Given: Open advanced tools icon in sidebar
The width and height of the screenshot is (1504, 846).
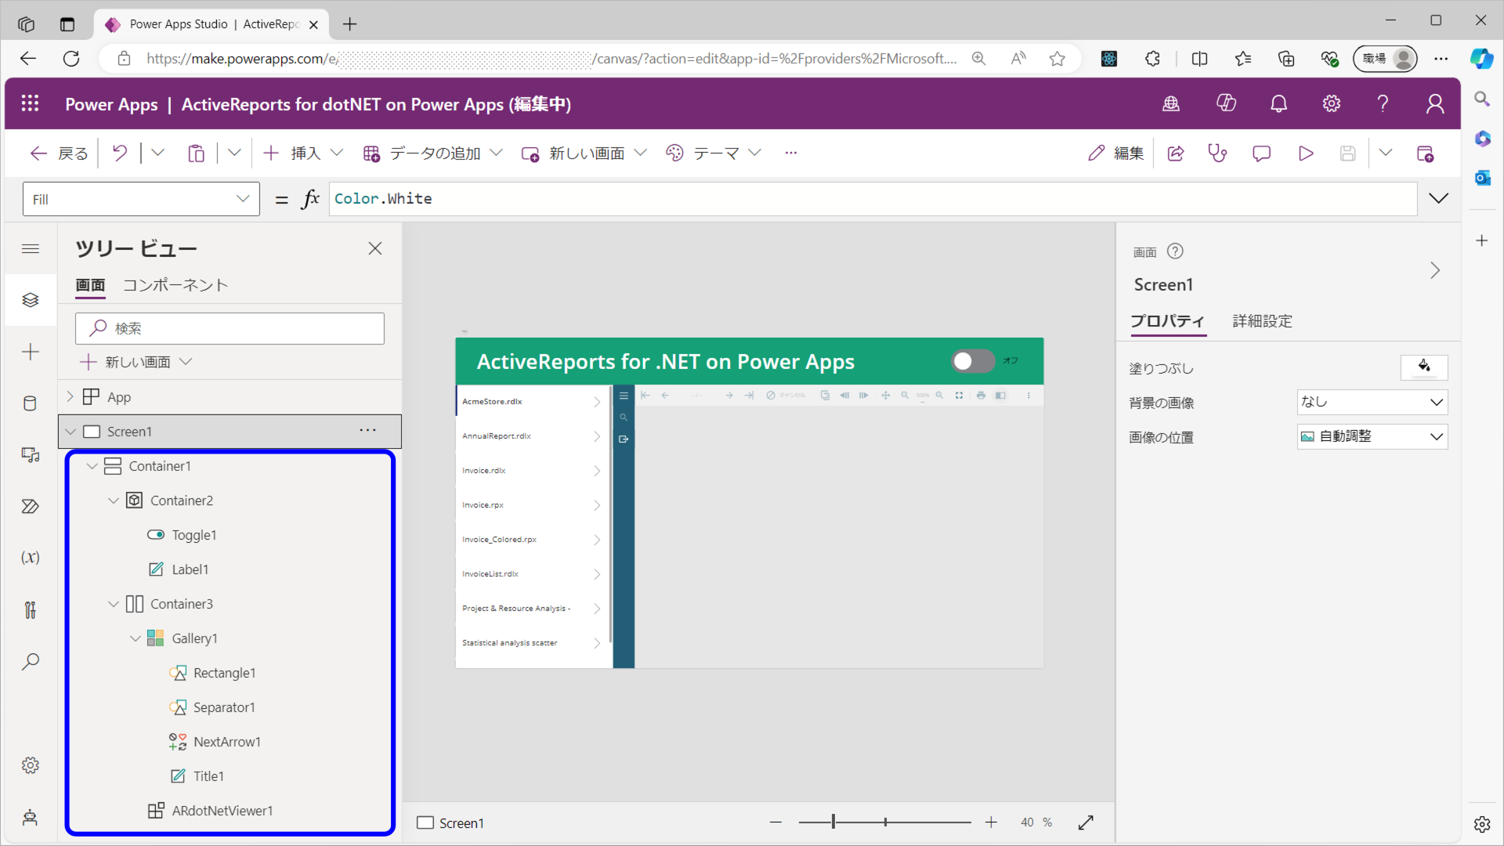Looking at the screenshot, I should click(x=31, y=610).
